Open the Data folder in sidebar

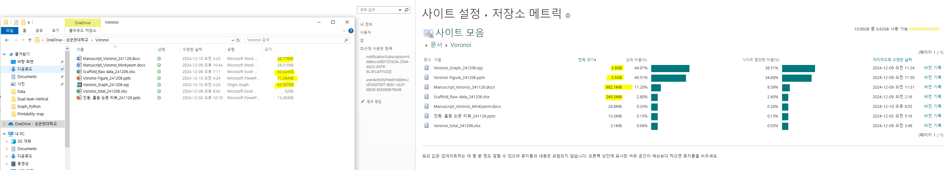(21, 92)
